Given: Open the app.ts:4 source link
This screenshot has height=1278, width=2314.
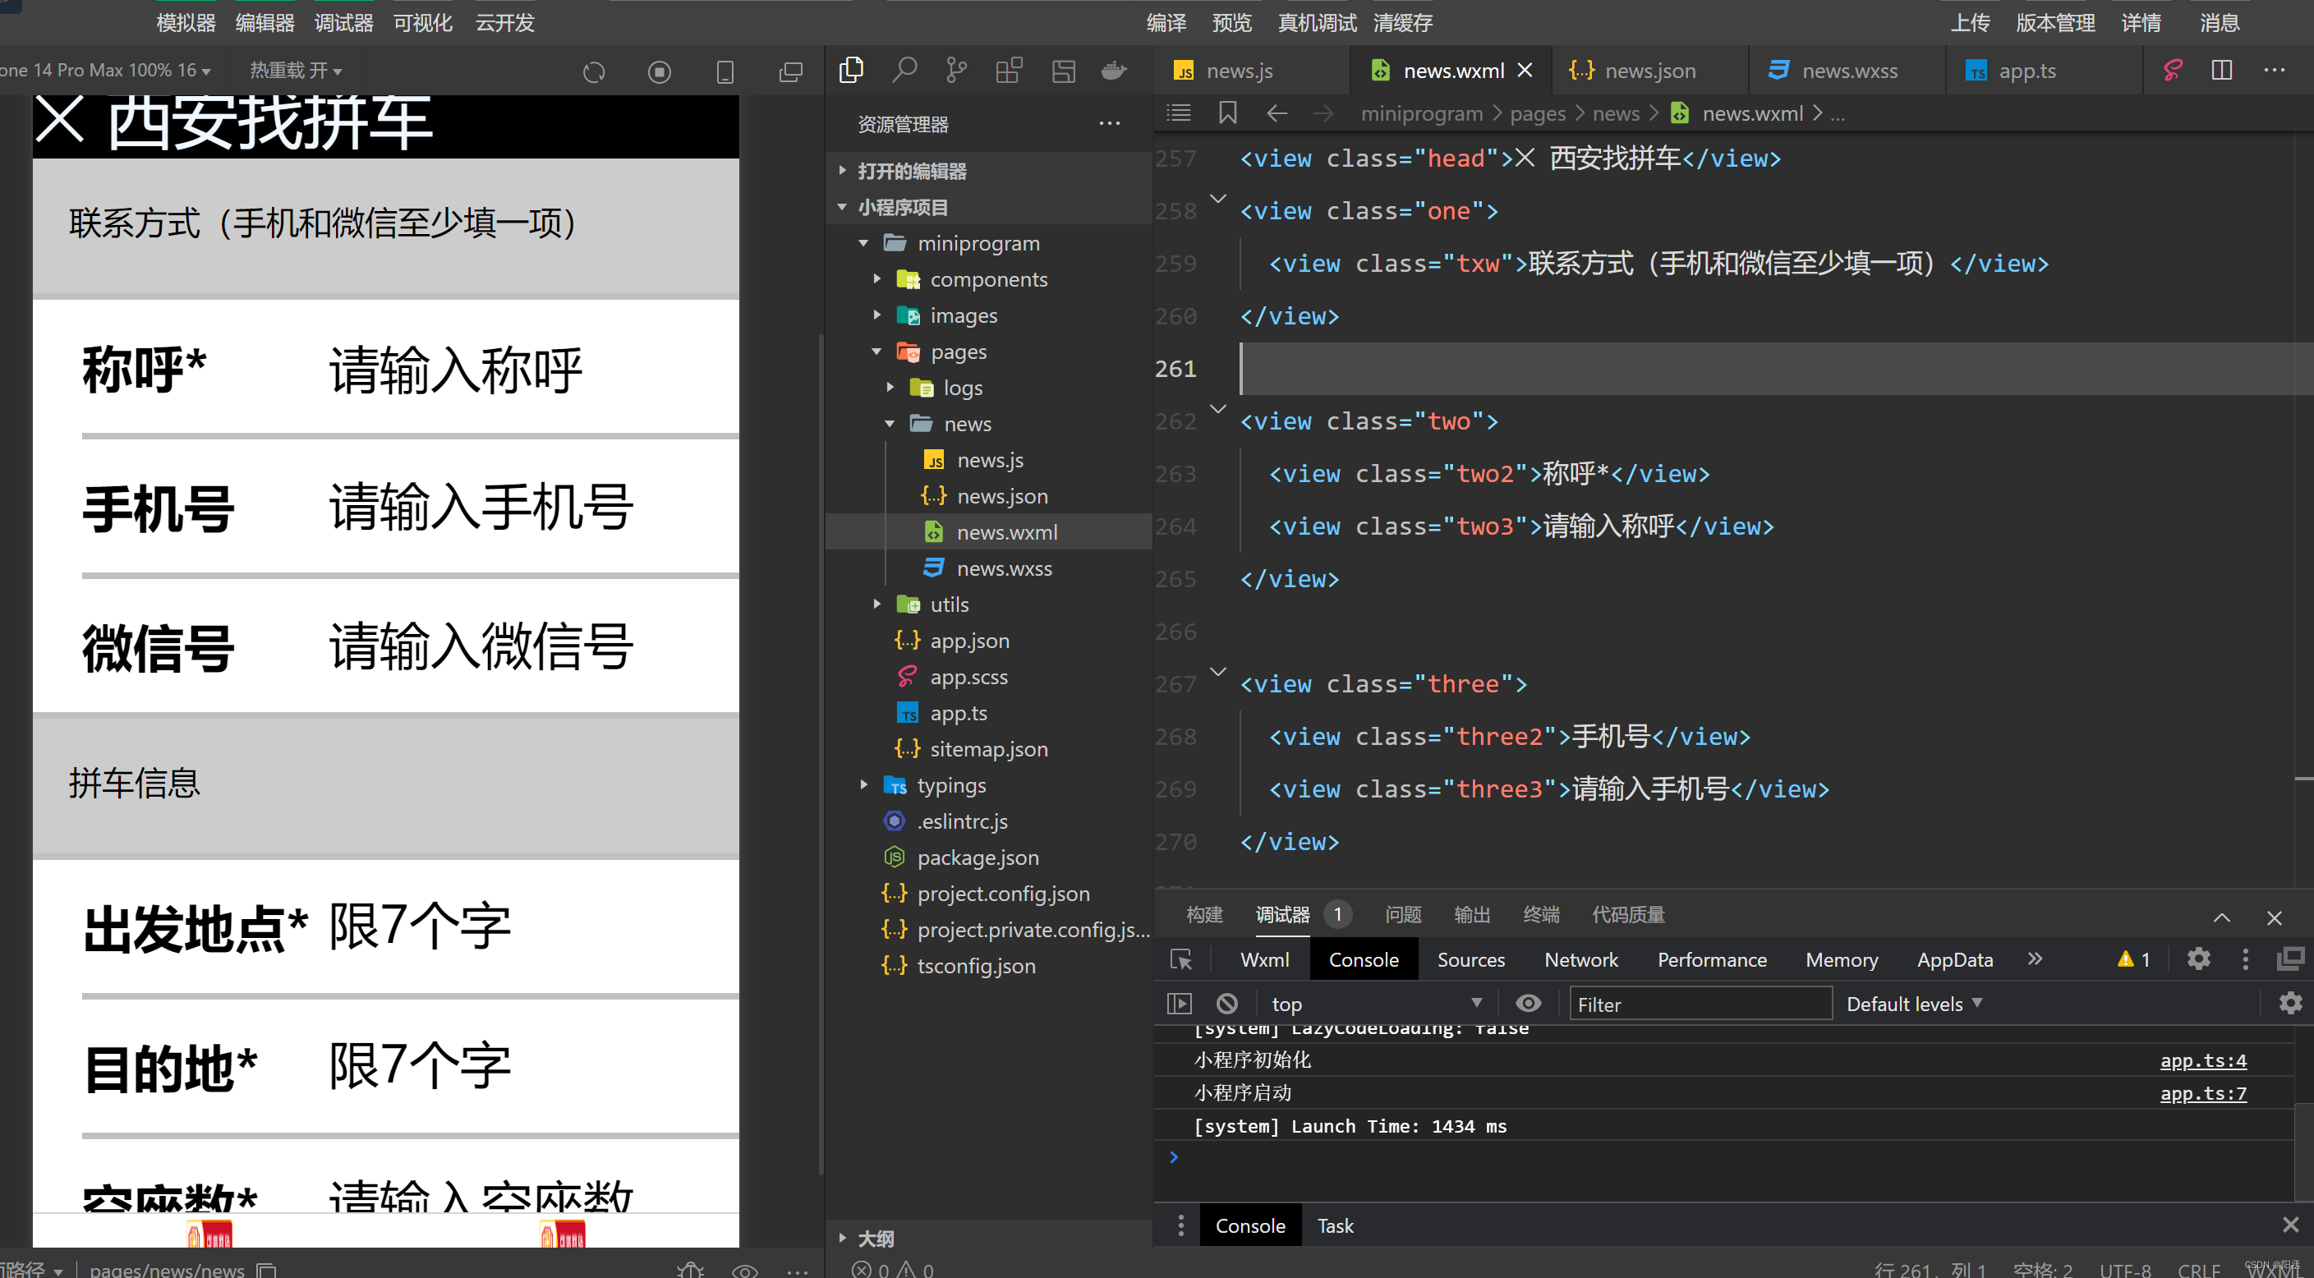Looking at the screenshot, I should click(2202, 1060).
